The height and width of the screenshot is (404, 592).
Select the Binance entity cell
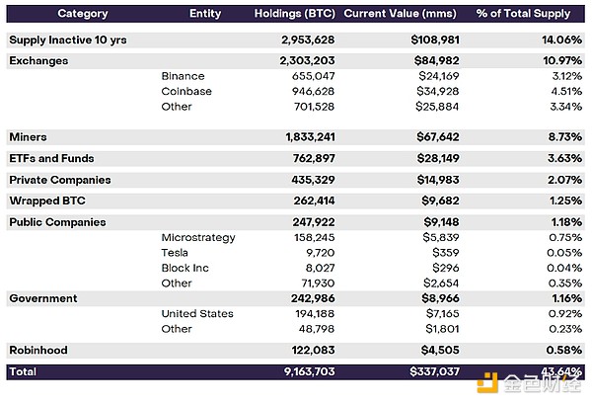tap(184, 76)
